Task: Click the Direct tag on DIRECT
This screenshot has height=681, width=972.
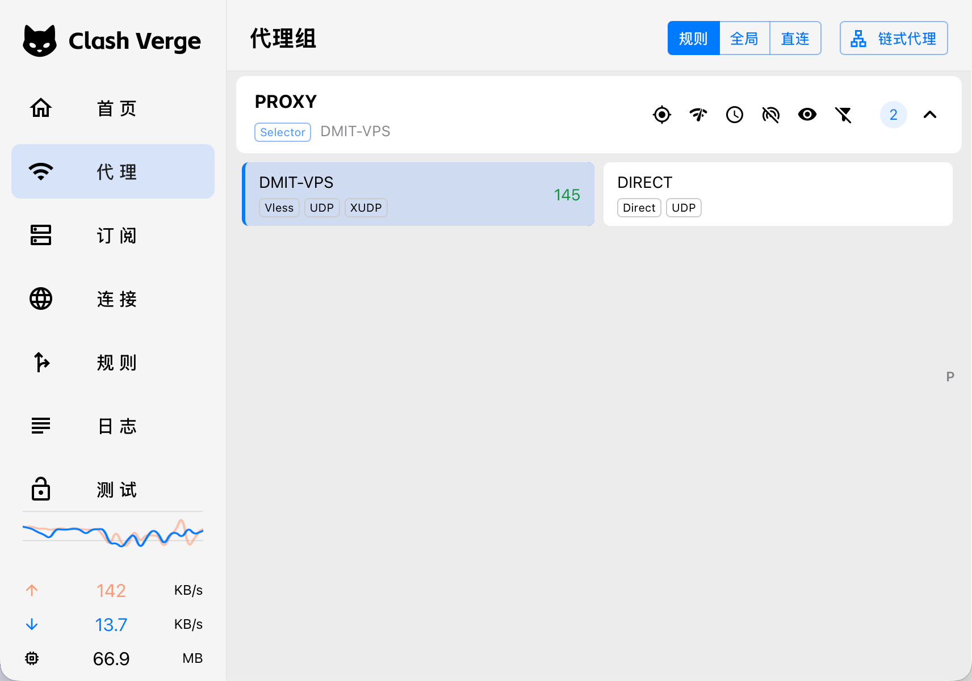Action: tap(639, 208)
